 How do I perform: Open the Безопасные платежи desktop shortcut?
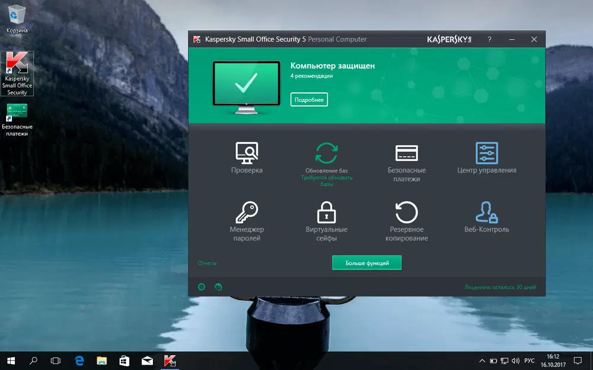16,114
